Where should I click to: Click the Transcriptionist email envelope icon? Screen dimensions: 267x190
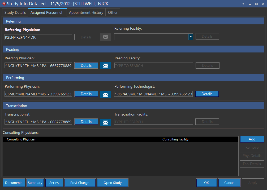coord(105,122)
